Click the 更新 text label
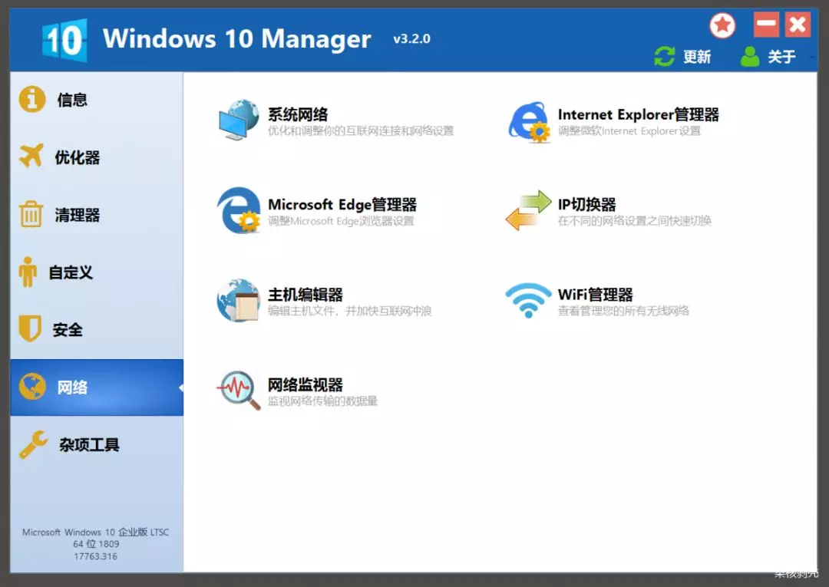Image resolution: width=829 pixels, height=587 pixels. [x=697, y=57]
